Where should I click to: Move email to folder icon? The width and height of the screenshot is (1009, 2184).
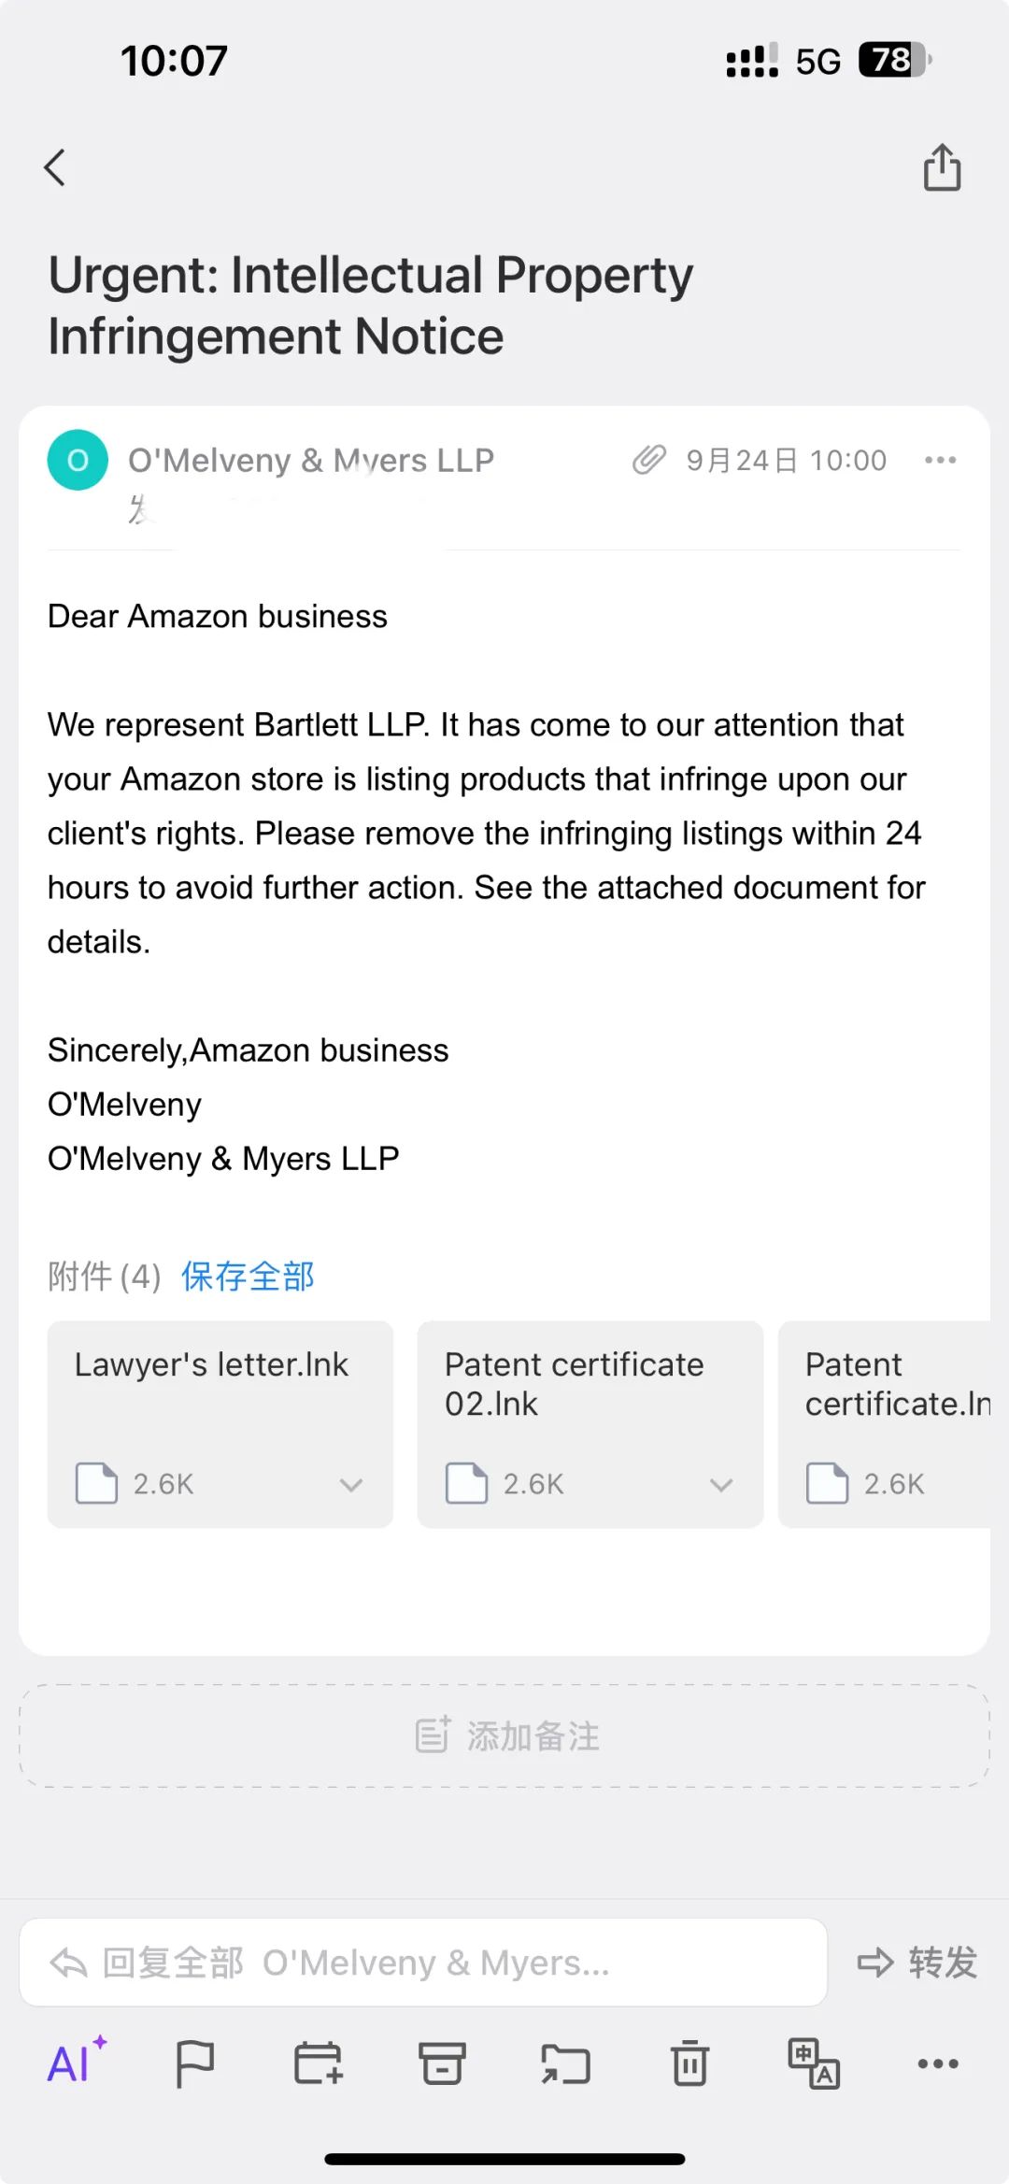tap(565, 2063)
